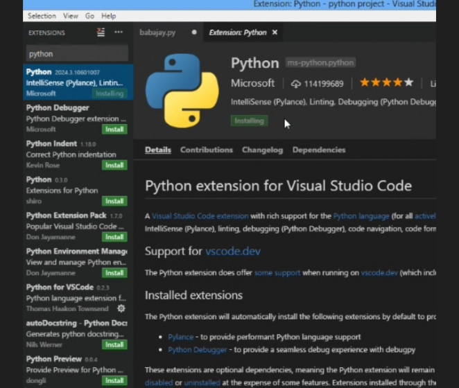
Task: Click the unsaved dot on babajay.py tab
Action: (194, 32)
